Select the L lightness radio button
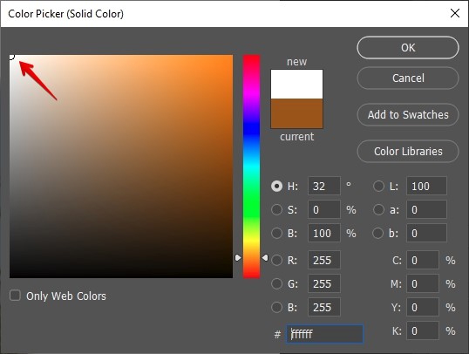Image resolution: width=469 pixels, height=354 pixels. pyautogui.click(x=378, y=186)
